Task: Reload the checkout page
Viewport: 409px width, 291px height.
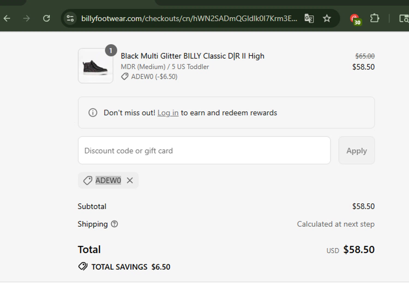Action: (x=47, y=19)
